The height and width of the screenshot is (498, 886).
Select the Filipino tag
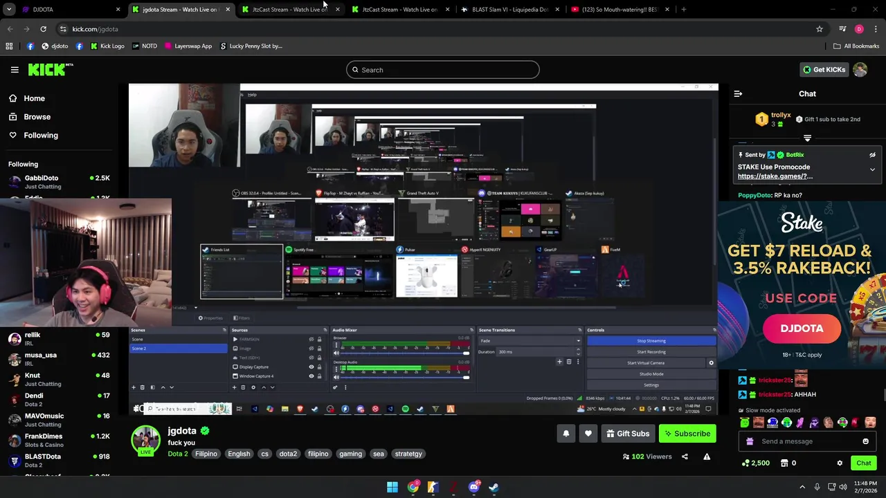[x=206, y=454]
